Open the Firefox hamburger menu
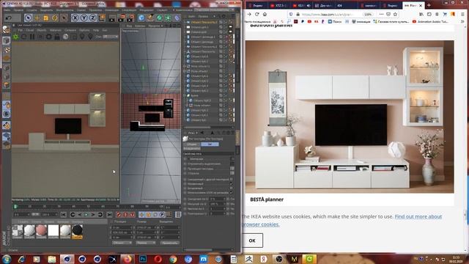Viewport: 469px width, 264px height. click(462, 14)
